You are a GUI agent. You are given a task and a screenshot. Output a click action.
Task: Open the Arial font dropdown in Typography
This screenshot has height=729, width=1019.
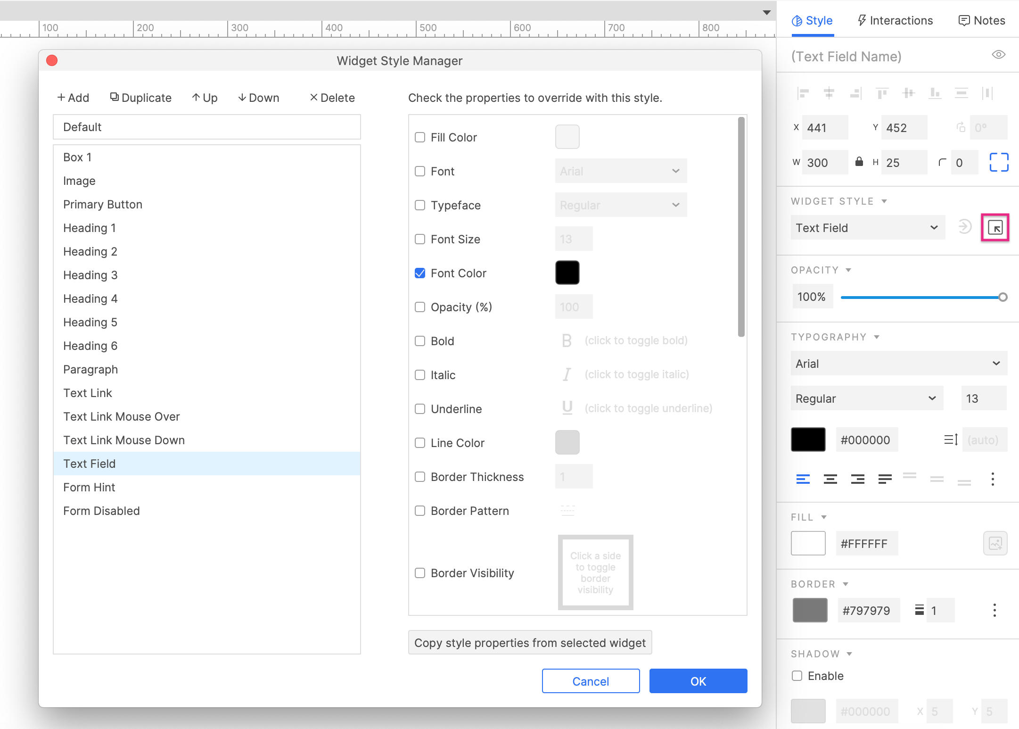898,363
